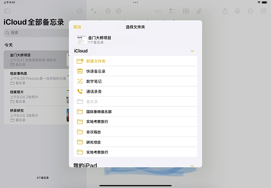Image resolution: width=271 pixels, height=188 pixels.
Task: Toggle the sidebar panel icon
Action: (x=7, y=11)
